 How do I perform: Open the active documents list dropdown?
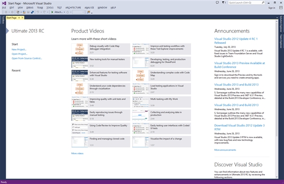277,18
